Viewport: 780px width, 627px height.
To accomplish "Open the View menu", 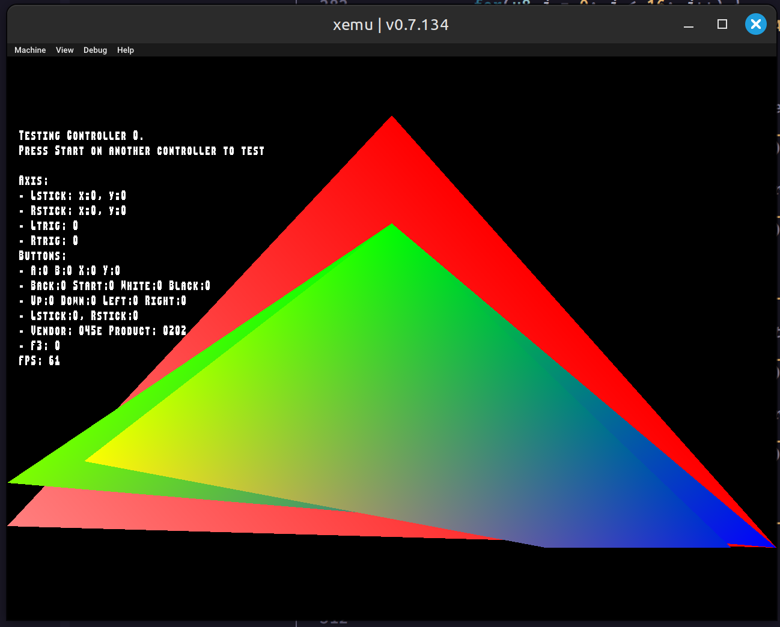I will click(64, 50).
